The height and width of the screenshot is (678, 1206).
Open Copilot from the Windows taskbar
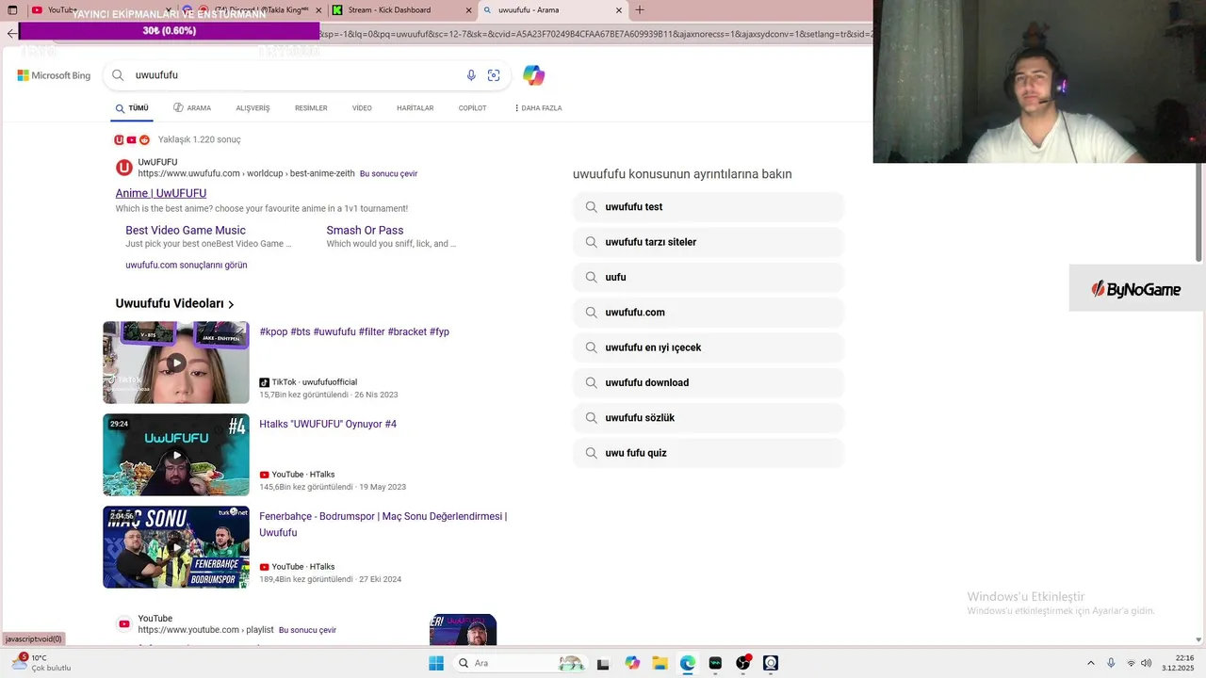click(632, 663)
